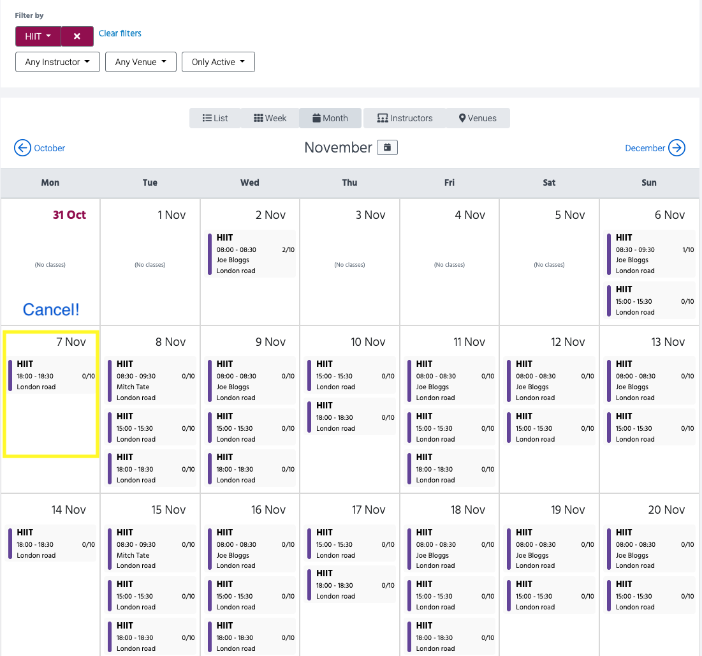Screen dimensions: 702x656
Task: Expand the HIIT class type dropdown
Action: [x=38, y=36]
